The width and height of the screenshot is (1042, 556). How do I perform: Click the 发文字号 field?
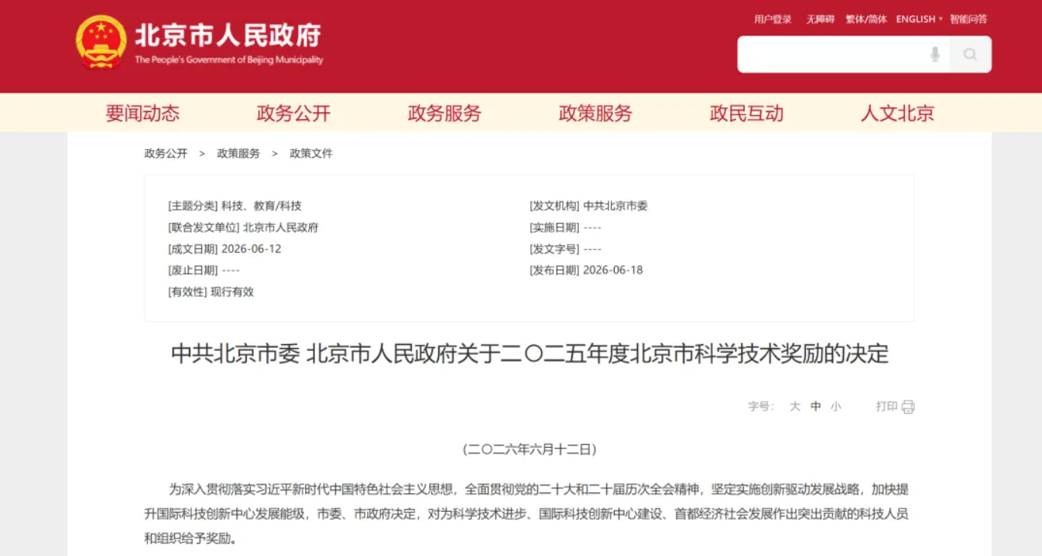coord(565,249)
